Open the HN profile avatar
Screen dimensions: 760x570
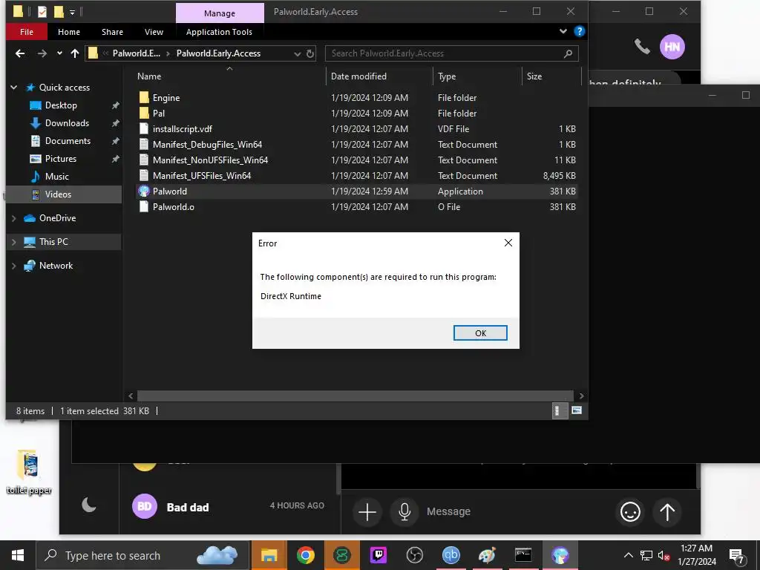click(x=672, y=47)
